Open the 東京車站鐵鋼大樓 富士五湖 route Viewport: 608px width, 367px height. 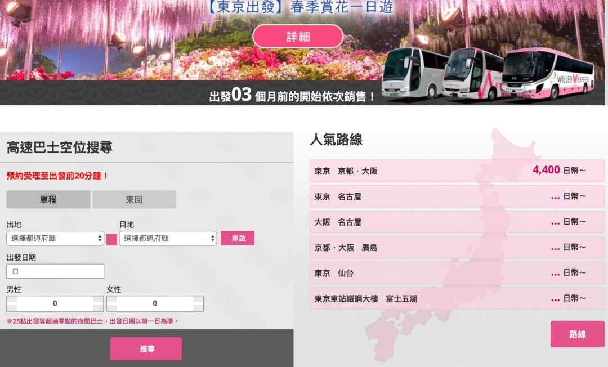pyautogui.click(x=456, y=299)
